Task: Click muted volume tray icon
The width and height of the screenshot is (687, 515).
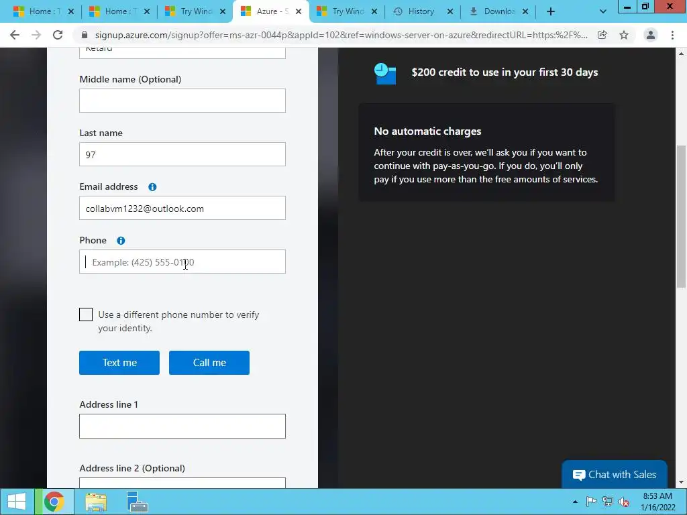Action: (624, 502)
